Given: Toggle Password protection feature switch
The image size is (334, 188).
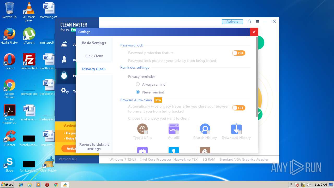Looking at the screenshot, I should click(239, 53).
